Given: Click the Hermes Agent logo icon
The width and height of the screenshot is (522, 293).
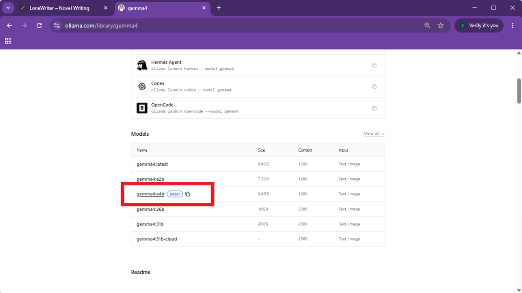Looking at the screenshot, I should pos(142,65).
